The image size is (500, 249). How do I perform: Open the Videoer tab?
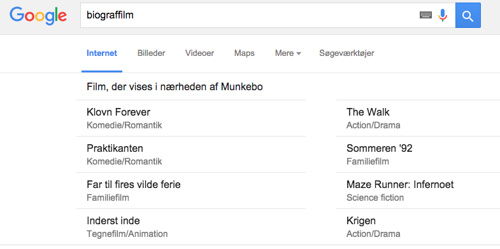coord(199,53)
